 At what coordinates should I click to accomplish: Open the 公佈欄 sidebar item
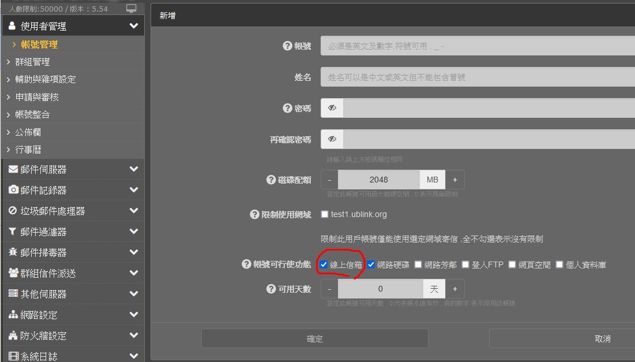[28, 132]
